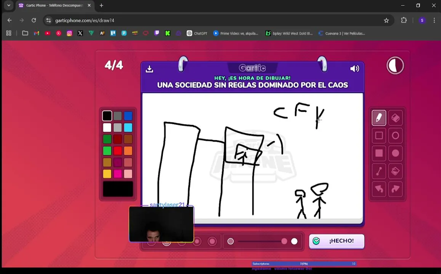Pick the bright red color swatch
The width and height of the screenshot is (441, 274).
pos(117,151)
